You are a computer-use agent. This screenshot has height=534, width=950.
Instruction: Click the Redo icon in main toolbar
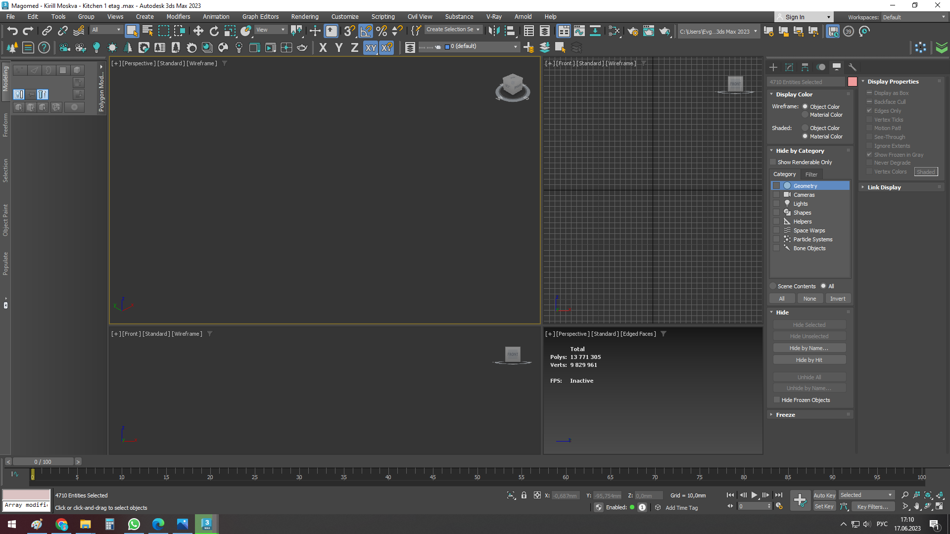tap(28, 31)
